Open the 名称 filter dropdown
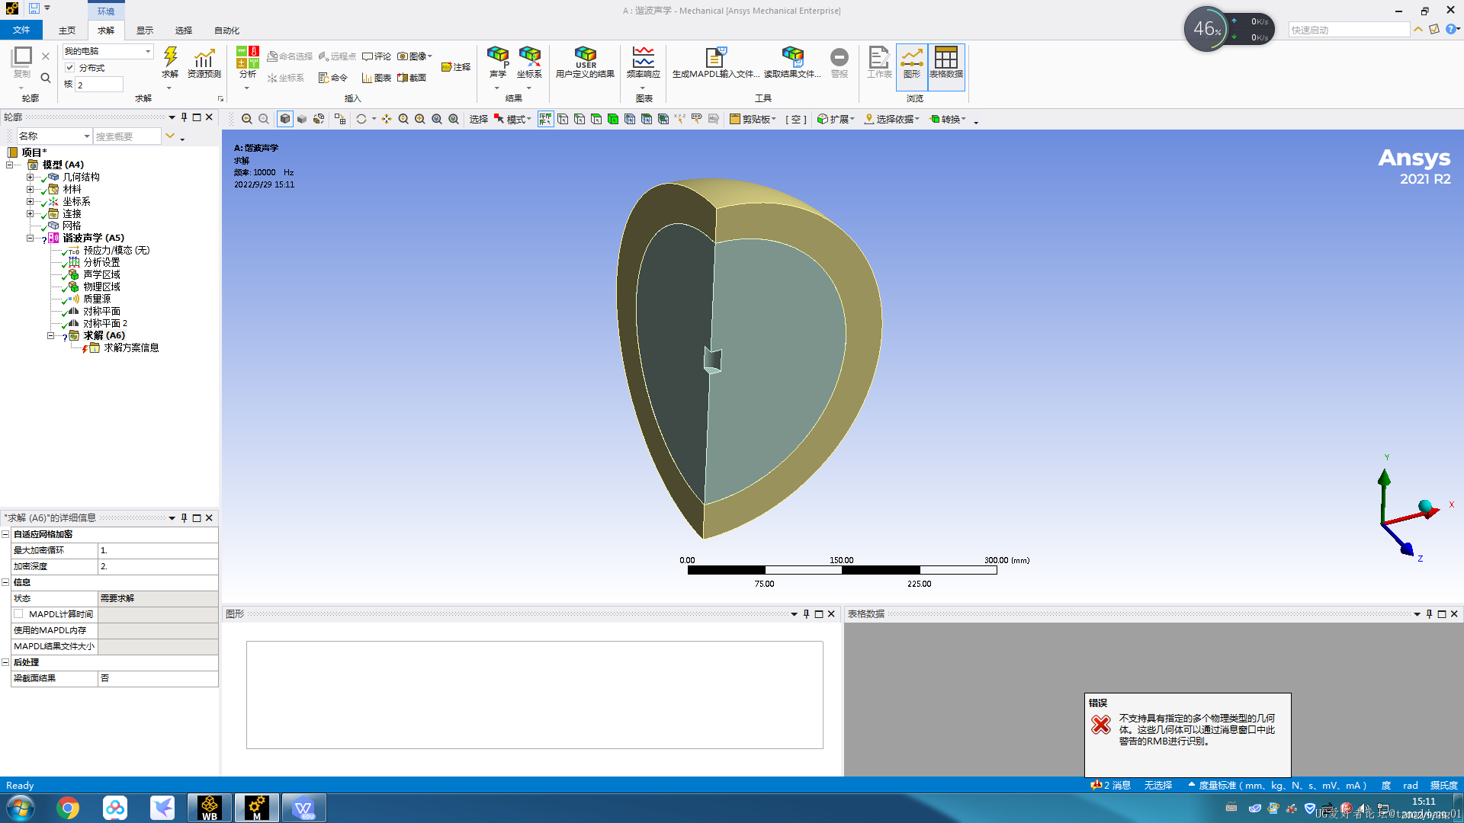 click(x=54, y=136)
